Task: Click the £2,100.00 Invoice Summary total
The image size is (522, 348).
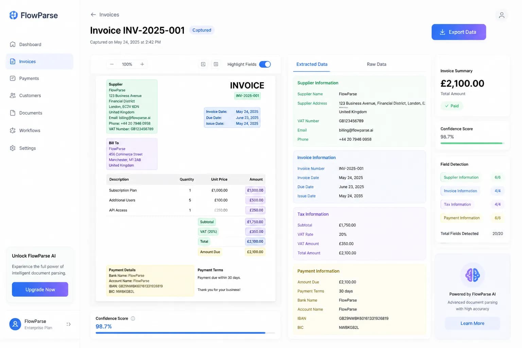Action: (462, 83)
